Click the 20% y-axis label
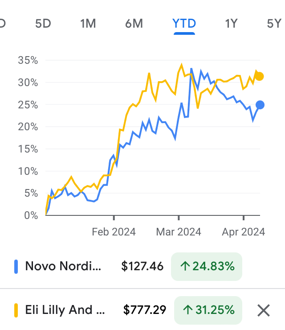 coord(28,127)
